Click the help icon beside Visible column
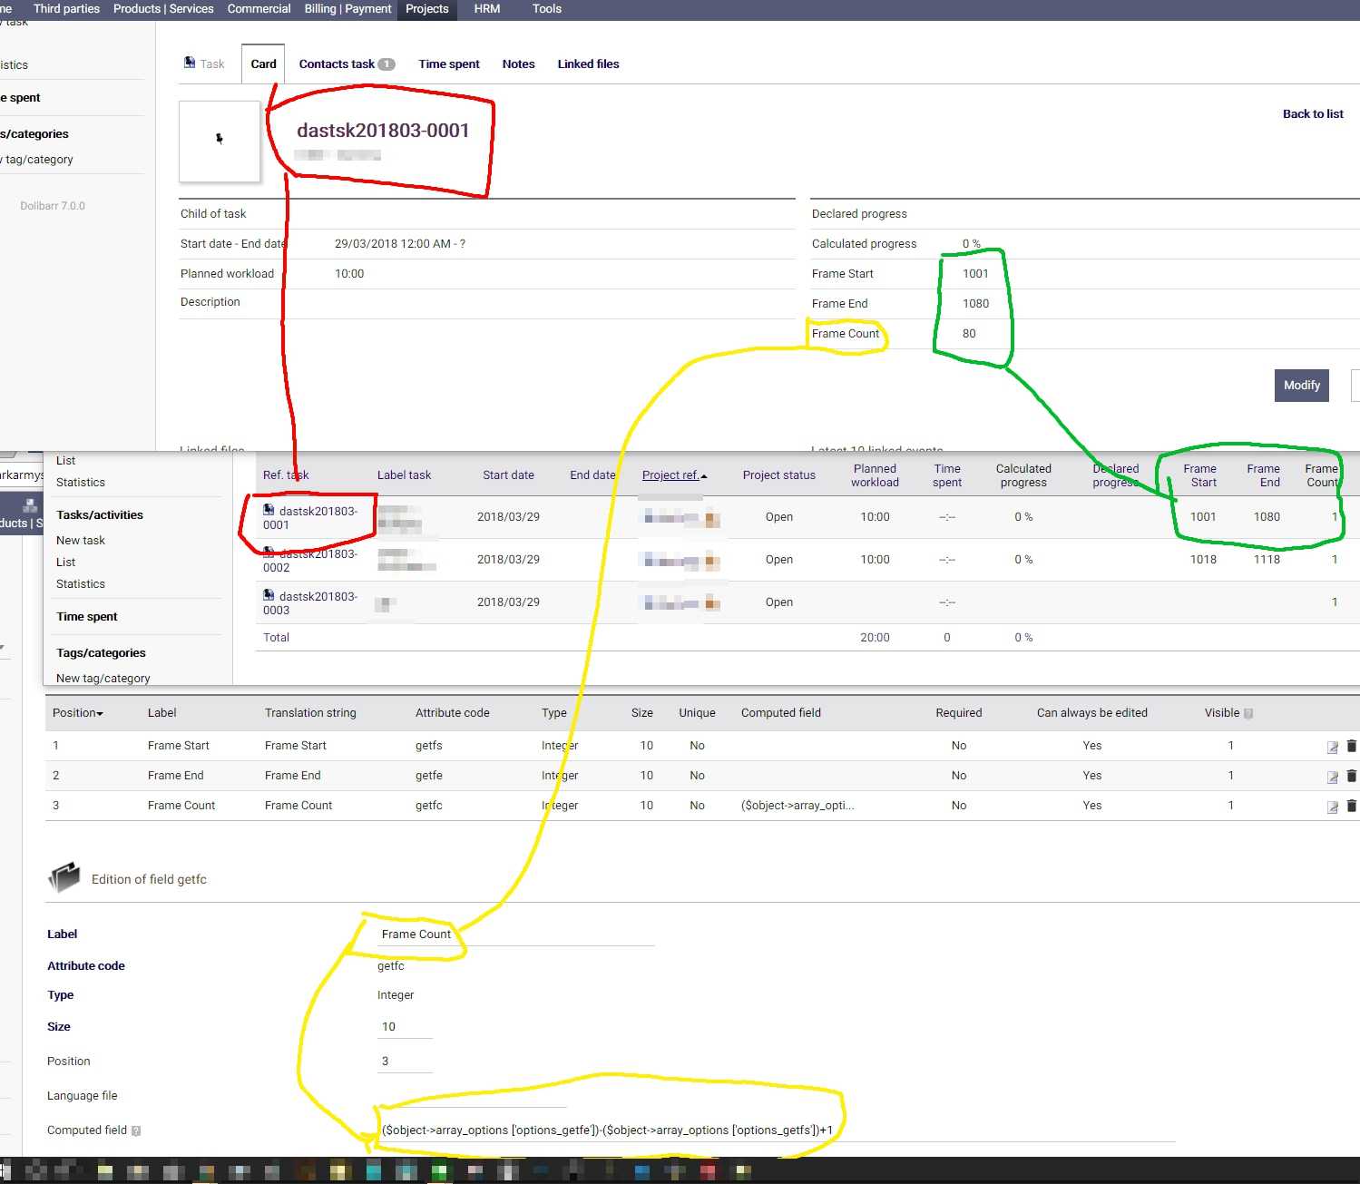This screenshot has width=1360, height=1184. 1248,713
